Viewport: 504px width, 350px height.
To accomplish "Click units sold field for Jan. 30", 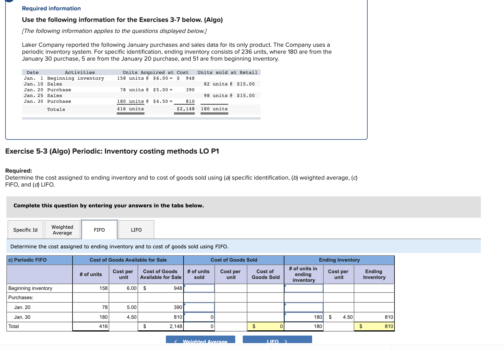I will 199,317.
